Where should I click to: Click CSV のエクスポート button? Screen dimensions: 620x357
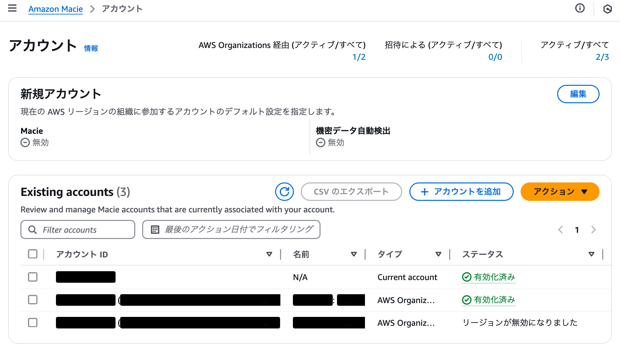pos(351,192)
